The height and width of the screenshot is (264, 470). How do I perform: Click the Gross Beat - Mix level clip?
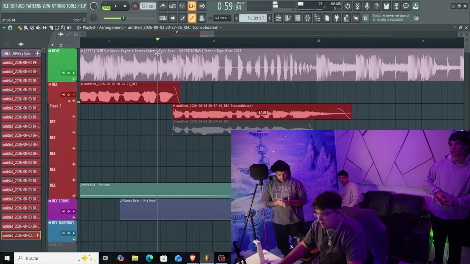tap(176, 210)
